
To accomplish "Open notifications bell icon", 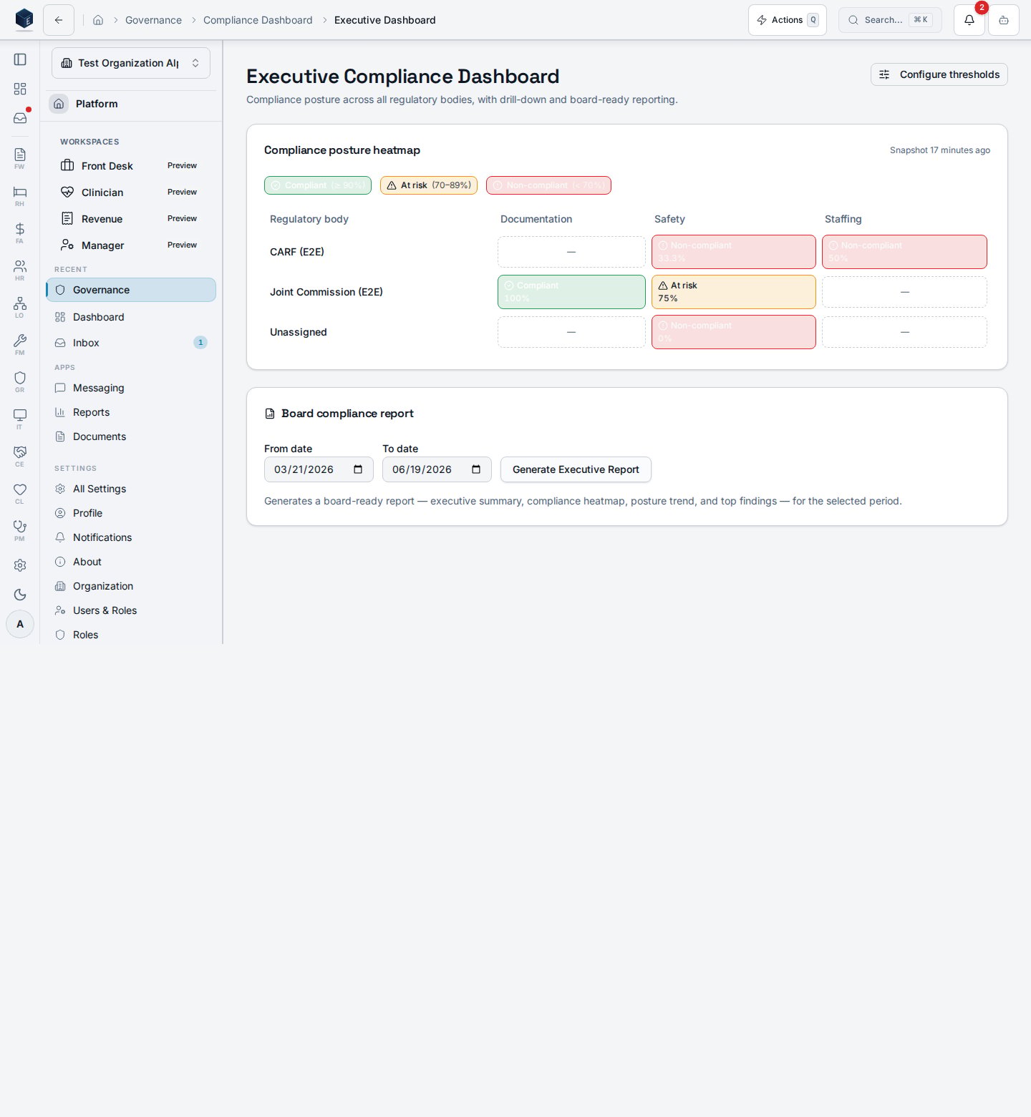I will (969, 20).
